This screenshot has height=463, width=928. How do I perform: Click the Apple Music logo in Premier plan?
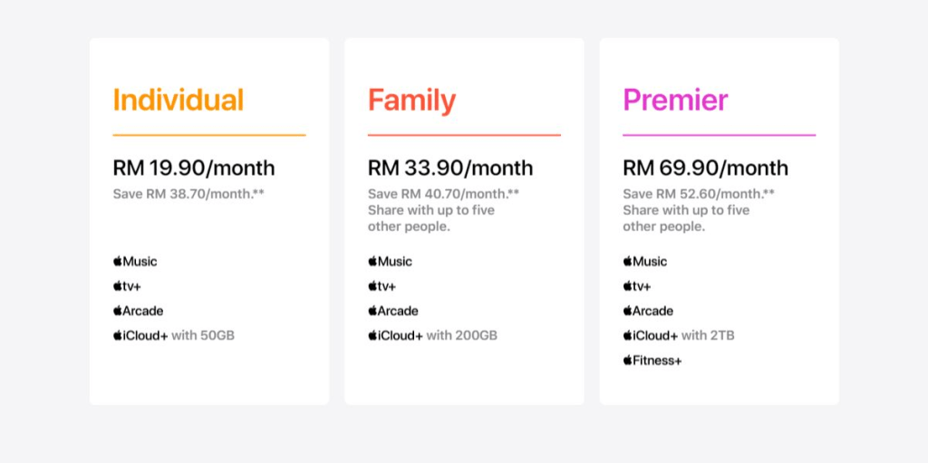645,261
